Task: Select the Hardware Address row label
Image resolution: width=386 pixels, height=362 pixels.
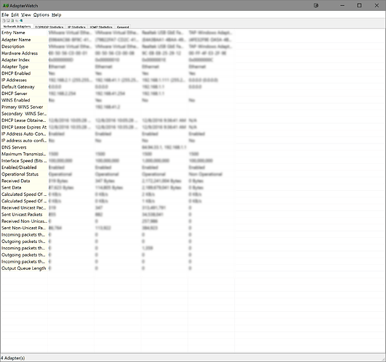Action: pyautogui.click(x=20, y=53)
